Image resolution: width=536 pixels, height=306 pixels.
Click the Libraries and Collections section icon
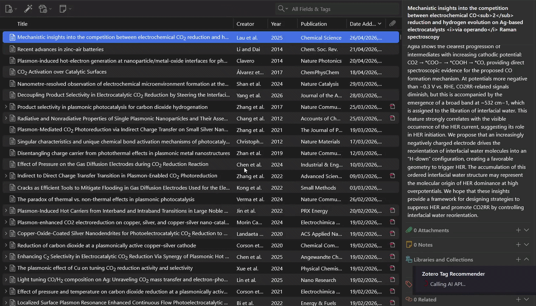pyautogui.click(x=409, y=259)
